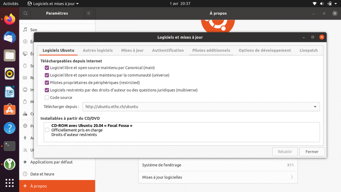Click the network icon in top bar
The height and width of the screenshot is (192, 341).
[314, 3]
